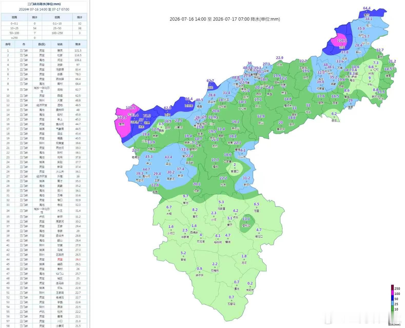Viewport: 405px width, 328px height.
Task: Click the light blue 25 mm legend color block
Action: coord(392,303)
